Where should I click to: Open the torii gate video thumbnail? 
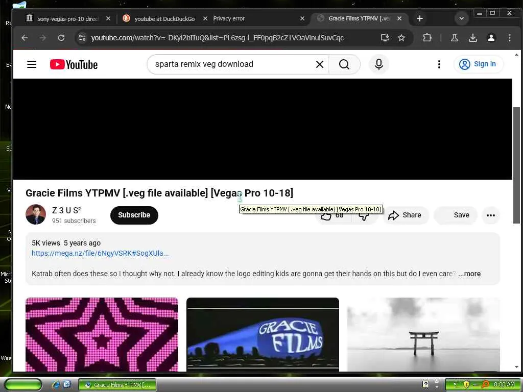[423, 334]
